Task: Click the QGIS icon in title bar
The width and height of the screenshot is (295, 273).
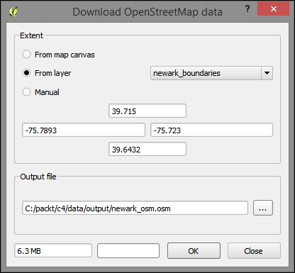Action: [13, 11]
